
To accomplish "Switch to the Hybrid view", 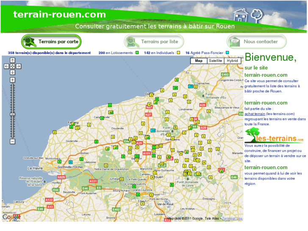I will coord(232,61).
